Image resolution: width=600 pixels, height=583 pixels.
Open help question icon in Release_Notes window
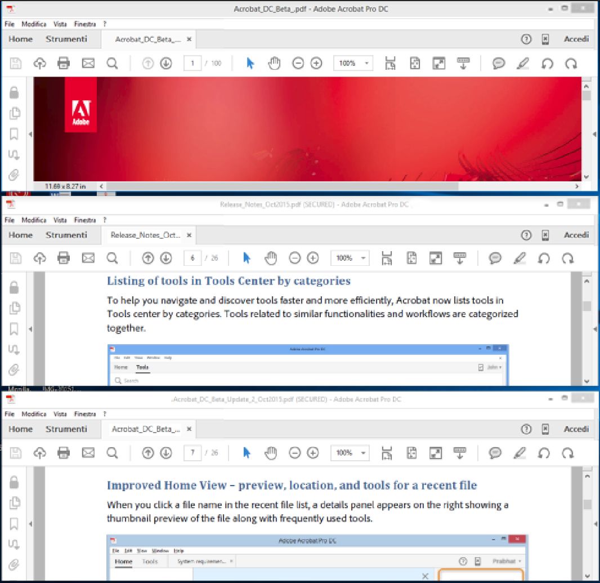click(x=526, y=235)
